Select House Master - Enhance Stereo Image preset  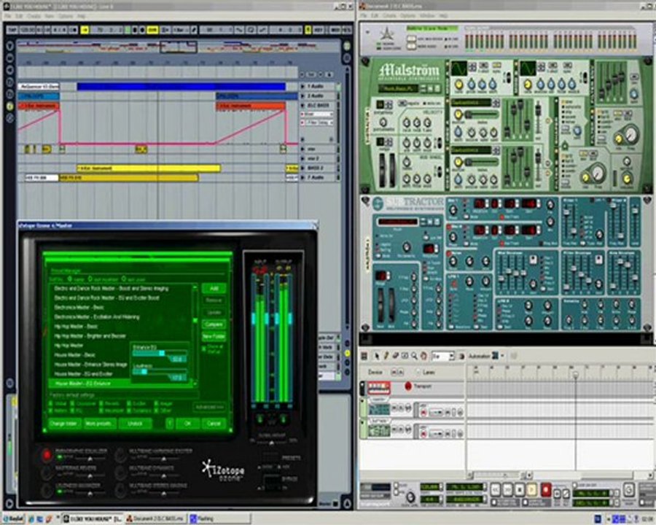(91, 365)
